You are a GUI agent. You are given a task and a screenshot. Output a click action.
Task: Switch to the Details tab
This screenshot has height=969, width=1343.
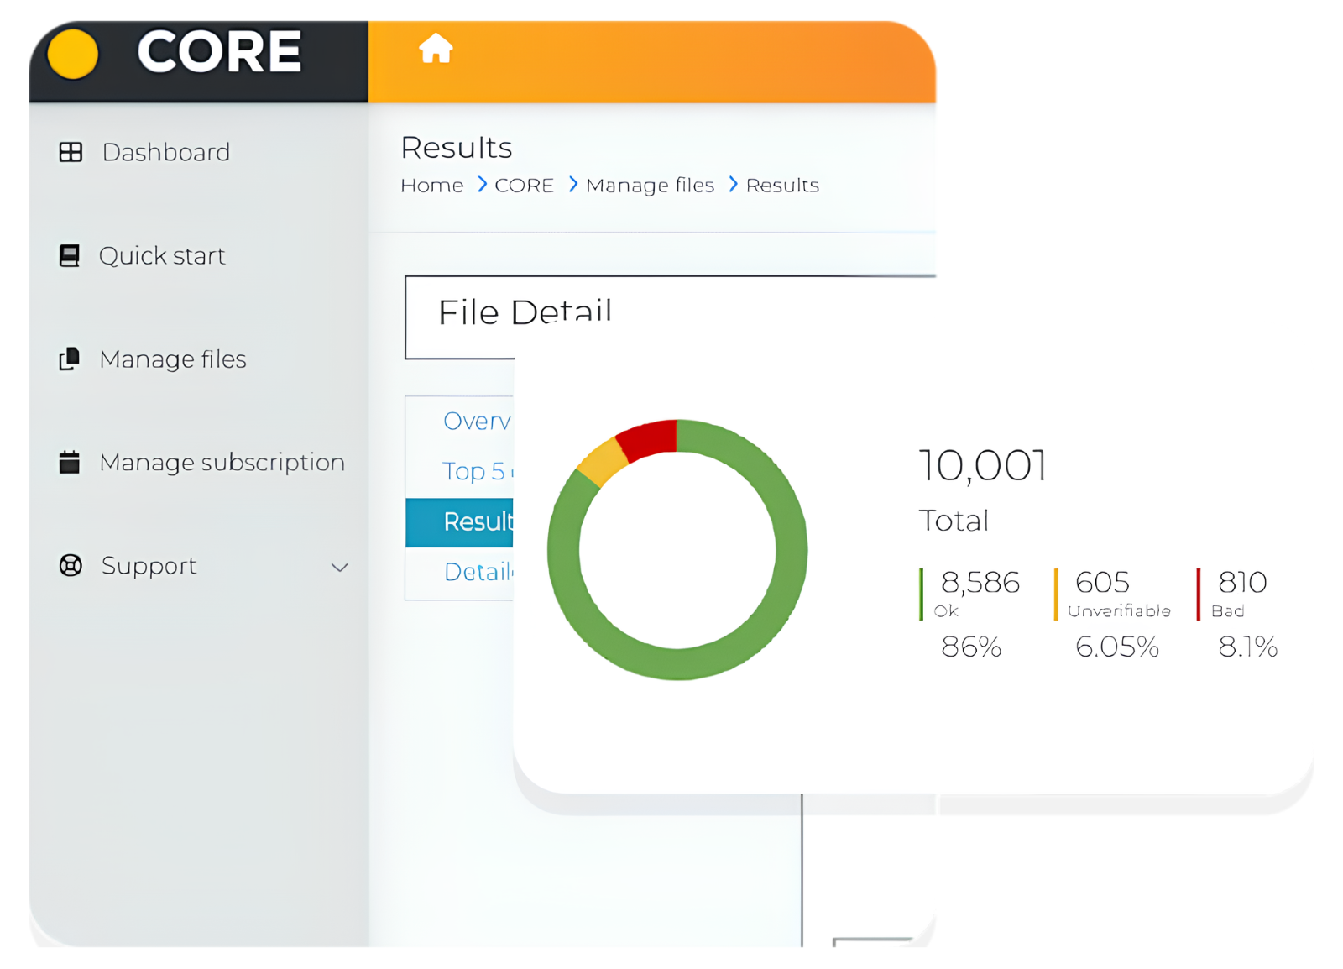[460, 572]
